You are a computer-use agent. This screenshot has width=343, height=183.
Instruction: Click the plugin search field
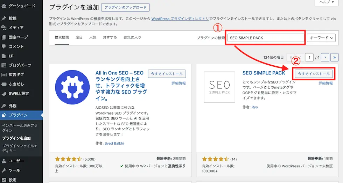266,38
